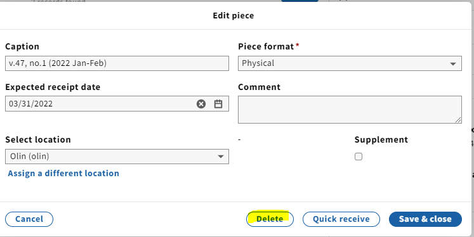Expand the Piece format dropdown arrow

click(x=453, y=64)
